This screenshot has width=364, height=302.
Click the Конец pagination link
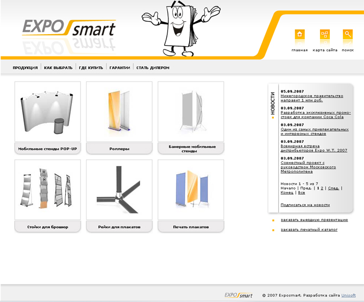click(287, 193)
